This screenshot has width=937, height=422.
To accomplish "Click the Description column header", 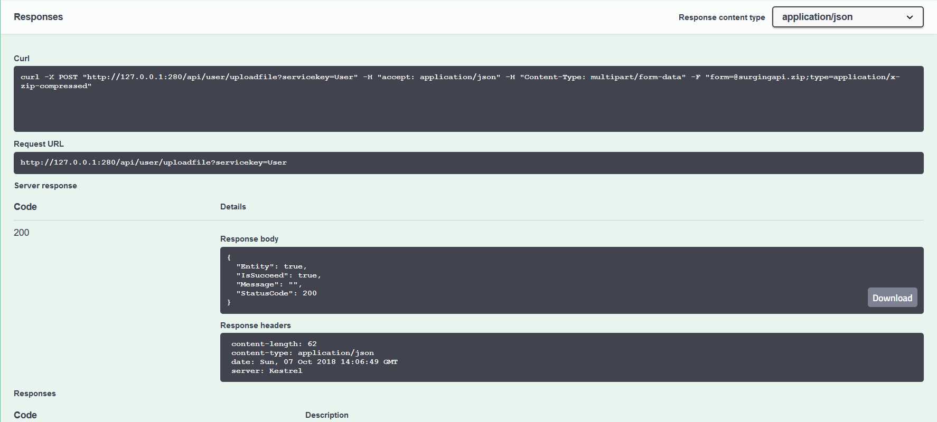I will pyautogui.click(x=327, y=415).
